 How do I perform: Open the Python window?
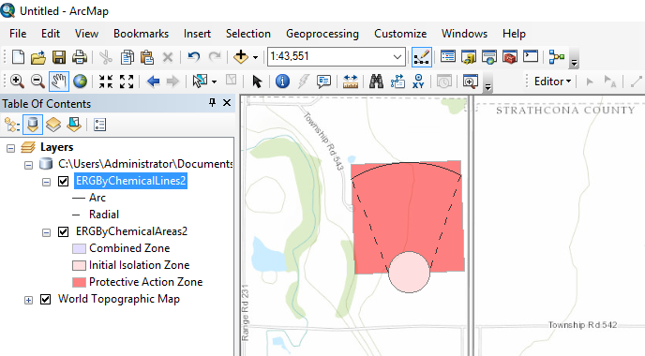pos(531,56)
